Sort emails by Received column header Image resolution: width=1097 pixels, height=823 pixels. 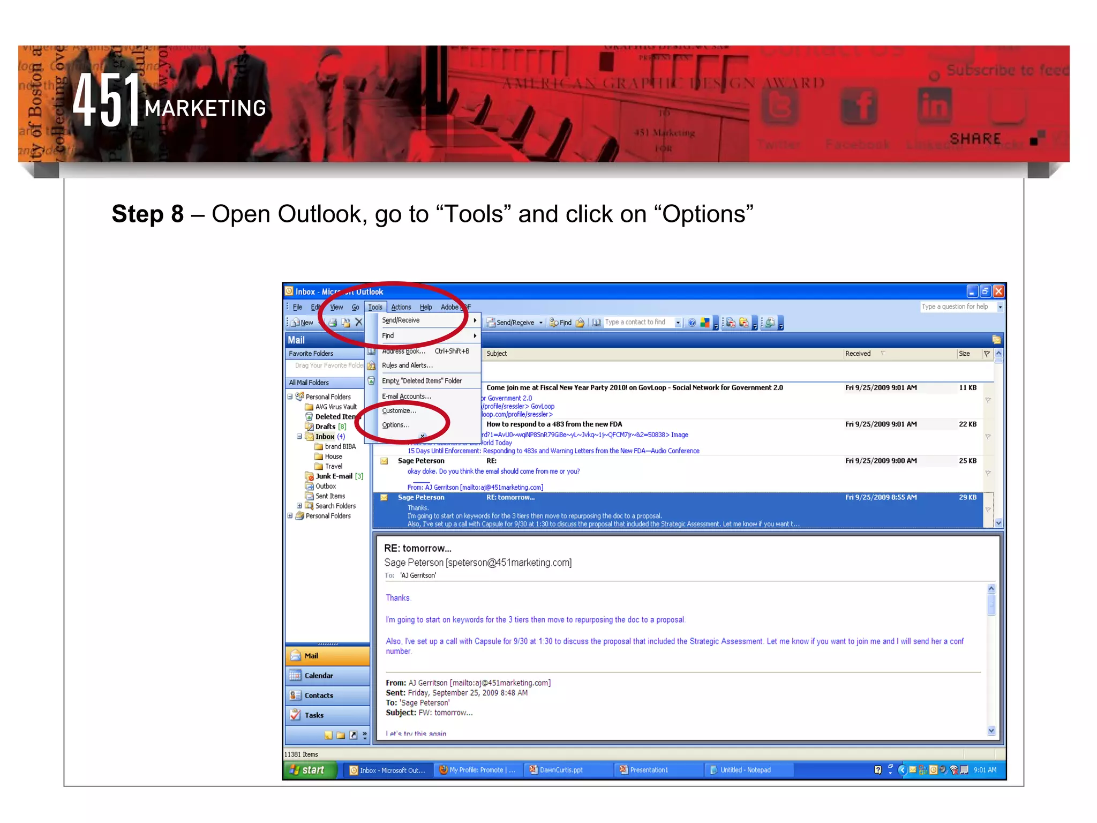900,354
